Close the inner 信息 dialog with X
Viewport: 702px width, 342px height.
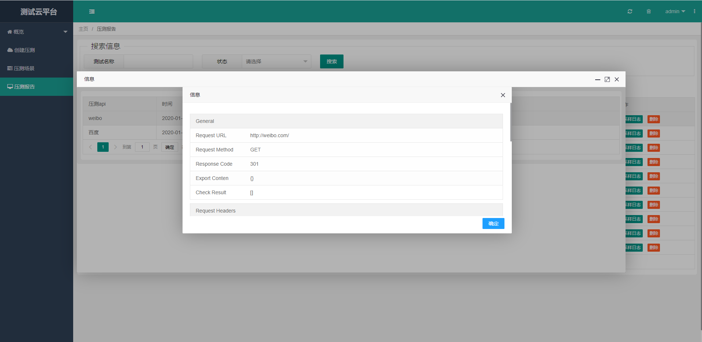click(x=503, y=95)
